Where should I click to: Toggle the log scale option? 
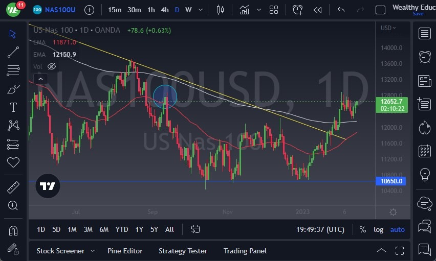[x=378, y=229]
